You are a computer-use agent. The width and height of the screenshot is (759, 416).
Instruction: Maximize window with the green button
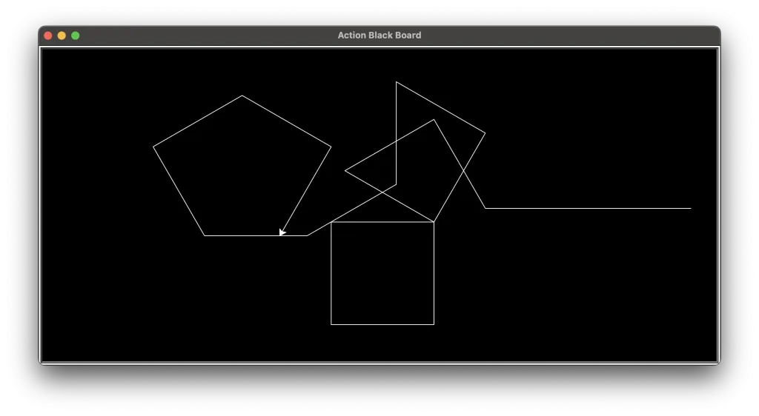pos(75,36)
